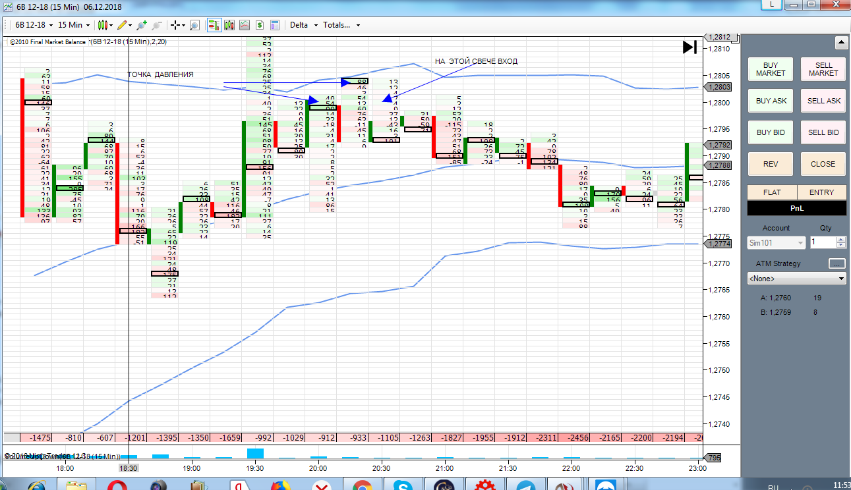The width and height of the screenshot is (851, 490).
Task: Click the SELL MARKET button
Action: [823, 69]
